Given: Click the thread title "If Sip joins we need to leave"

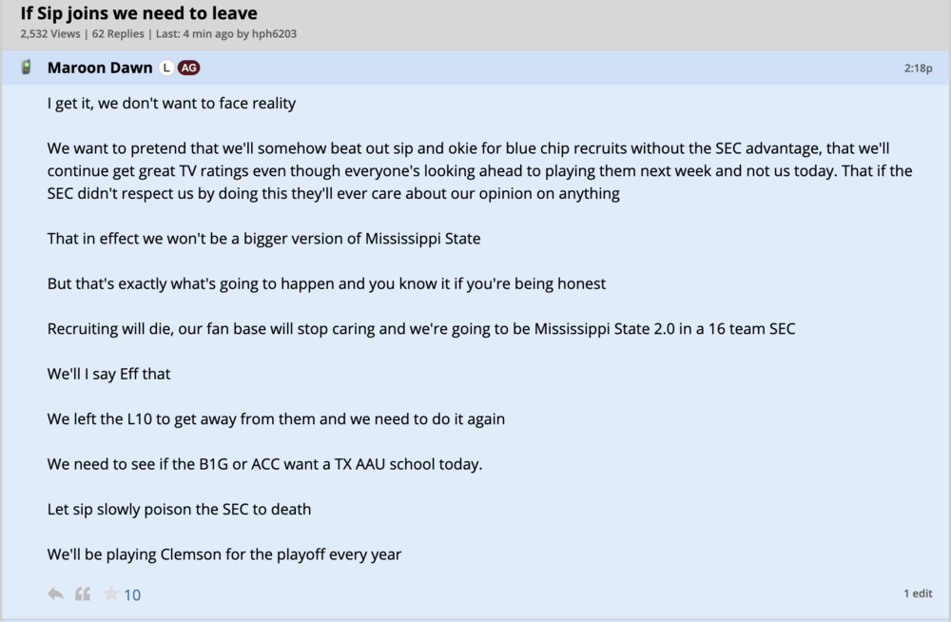Looking at the screenshot, I should tap(139, 13).
